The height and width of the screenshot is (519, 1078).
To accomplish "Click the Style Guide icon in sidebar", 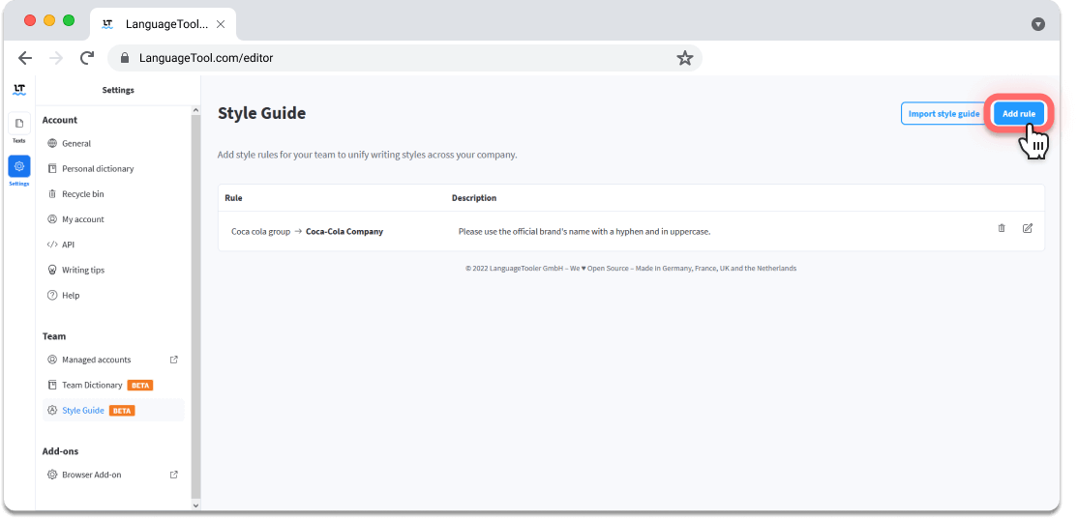I will (52, 411).
